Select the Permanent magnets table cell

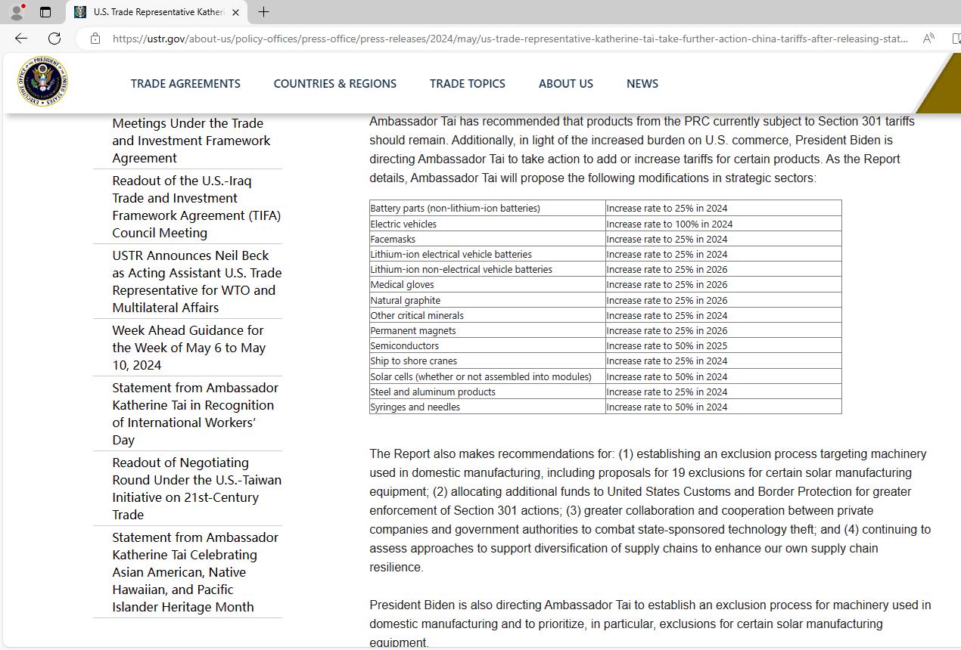[487, 330]
